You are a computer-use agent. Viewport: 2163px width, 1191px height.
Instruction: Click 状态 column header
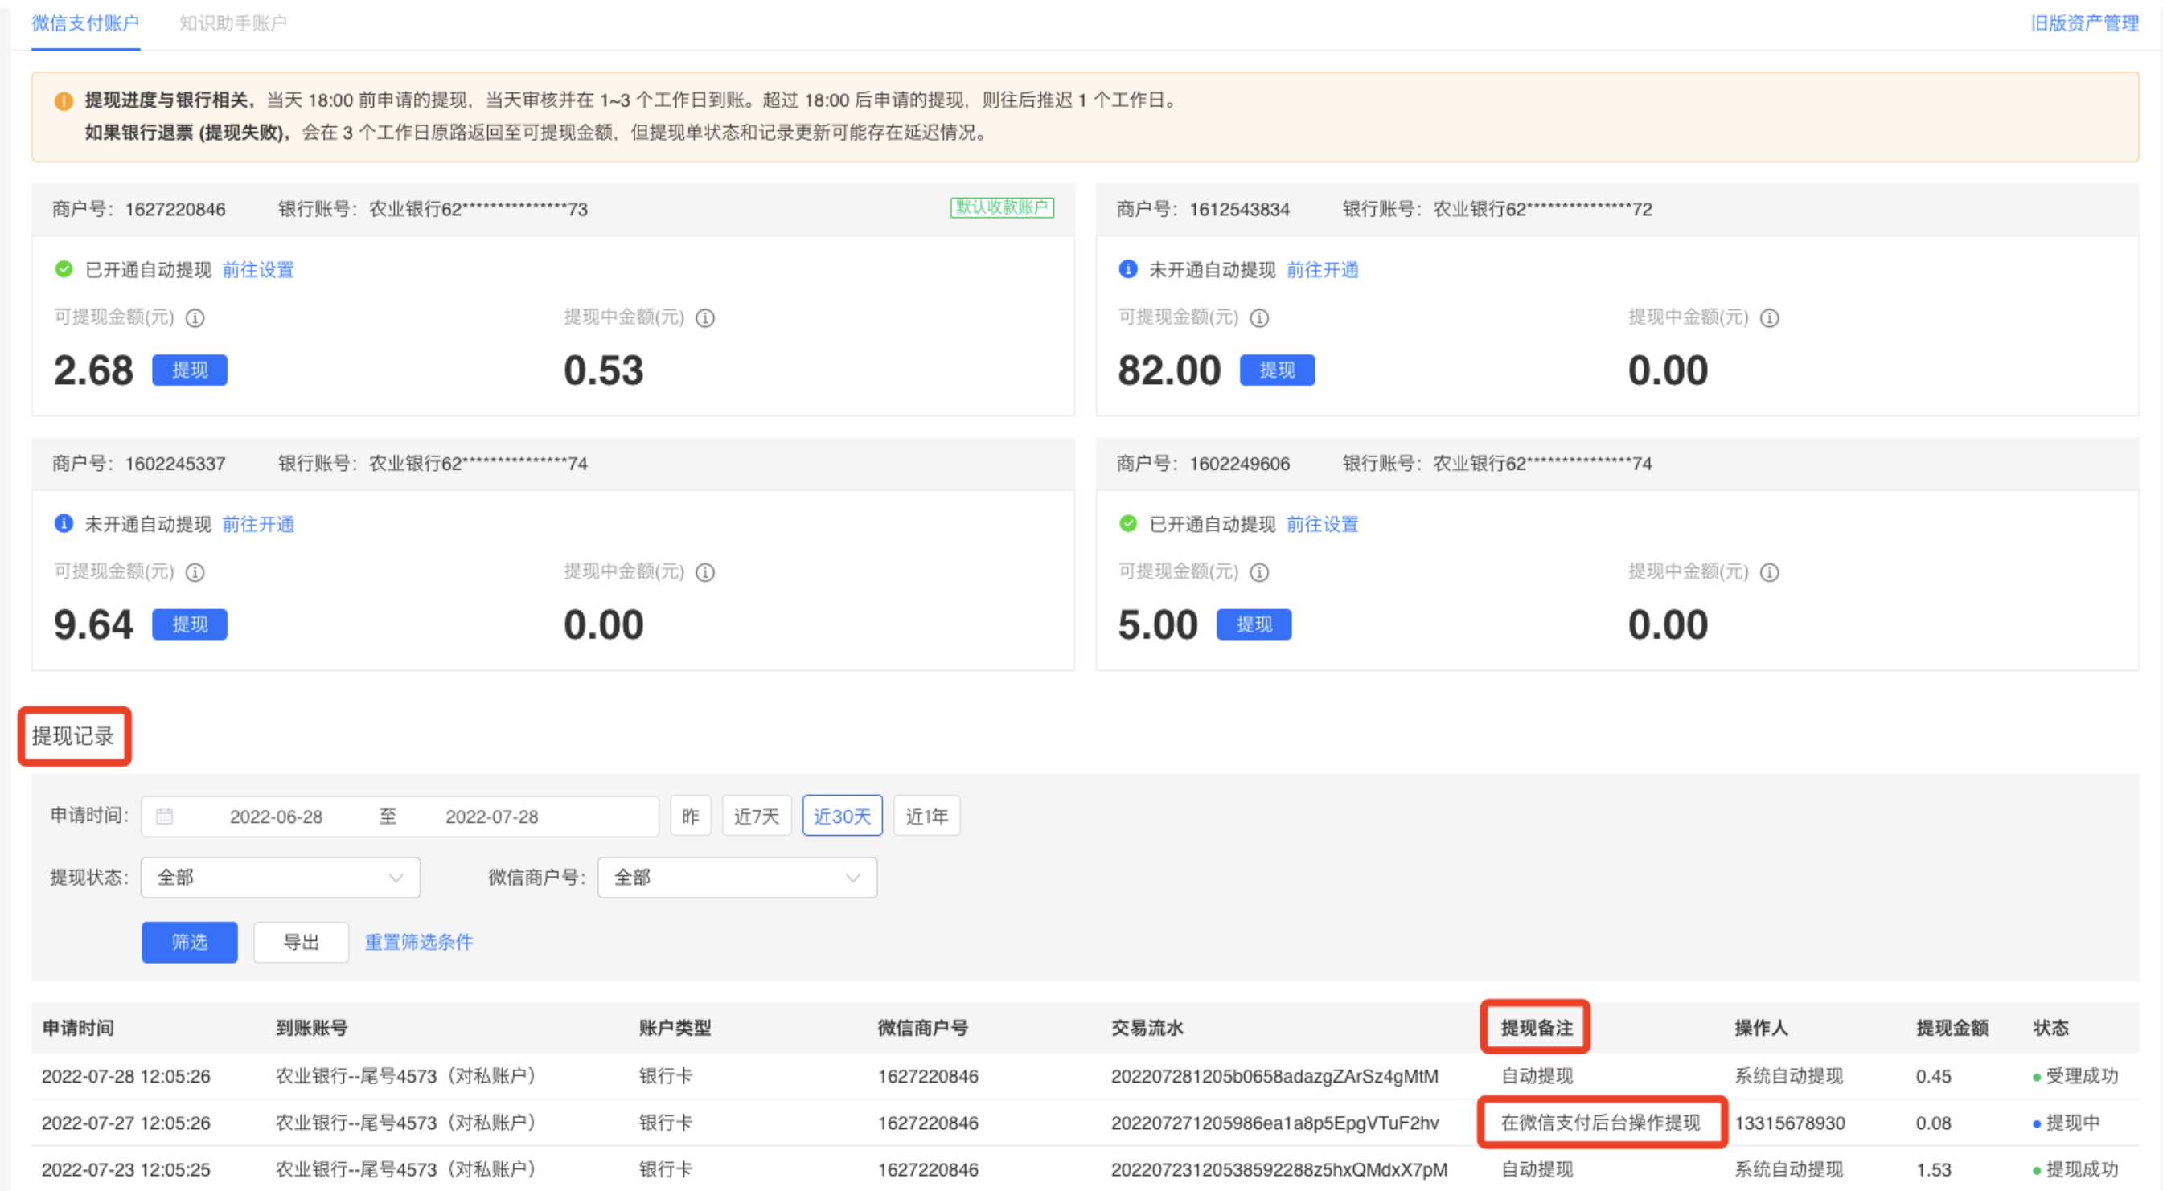click(x=2050, y=1028)
